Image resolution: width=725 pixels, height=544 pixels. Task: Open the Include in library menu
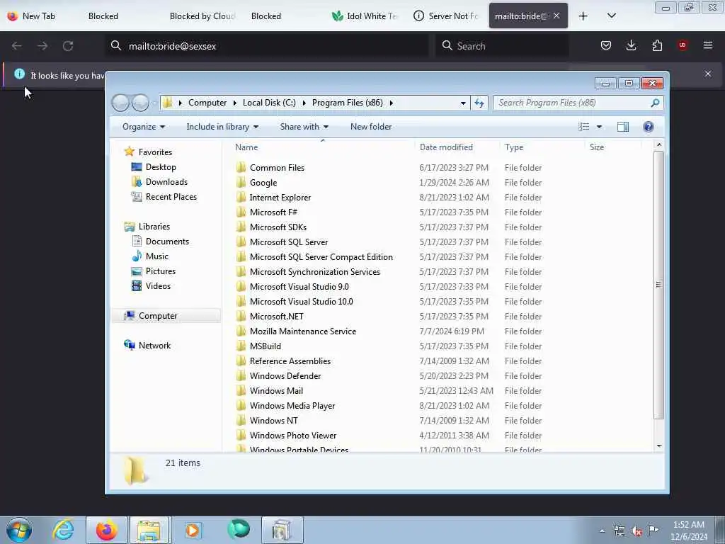point(222,127)
